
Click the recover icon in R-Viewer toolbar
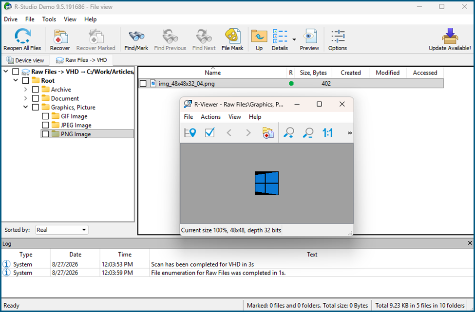tap(268, 133)
